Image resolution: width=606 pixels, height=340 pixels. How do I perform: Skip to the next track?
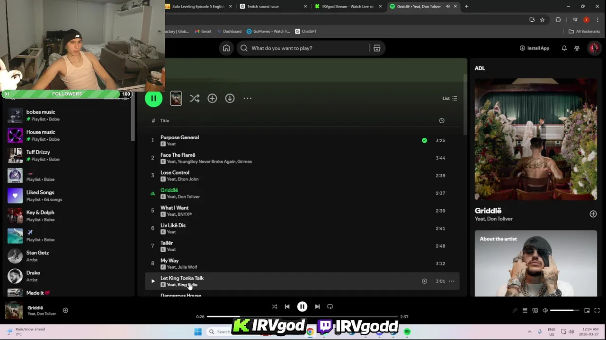pyautogui.click(x=317, y=306)
